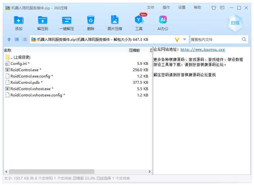Click the 删除 (Delete) trash icon
Image resolution: width=254 pixels, height=185 pixels.
pos(90,20)
